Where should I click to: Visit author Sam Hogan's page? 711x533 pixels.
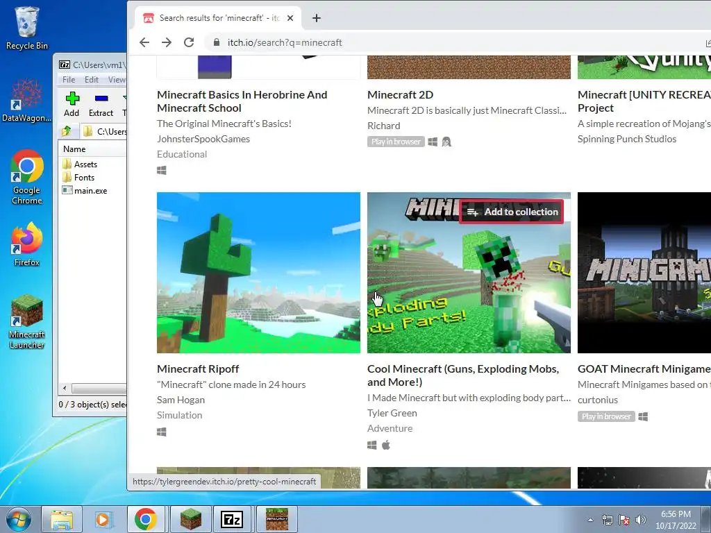point(181,400)
